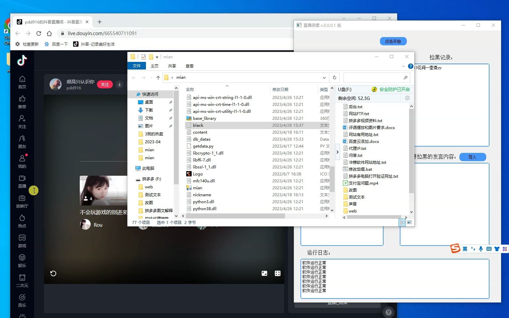509x318 pixels.
Task: Open new Chrome tab with plus button
Action: [100, 22]
